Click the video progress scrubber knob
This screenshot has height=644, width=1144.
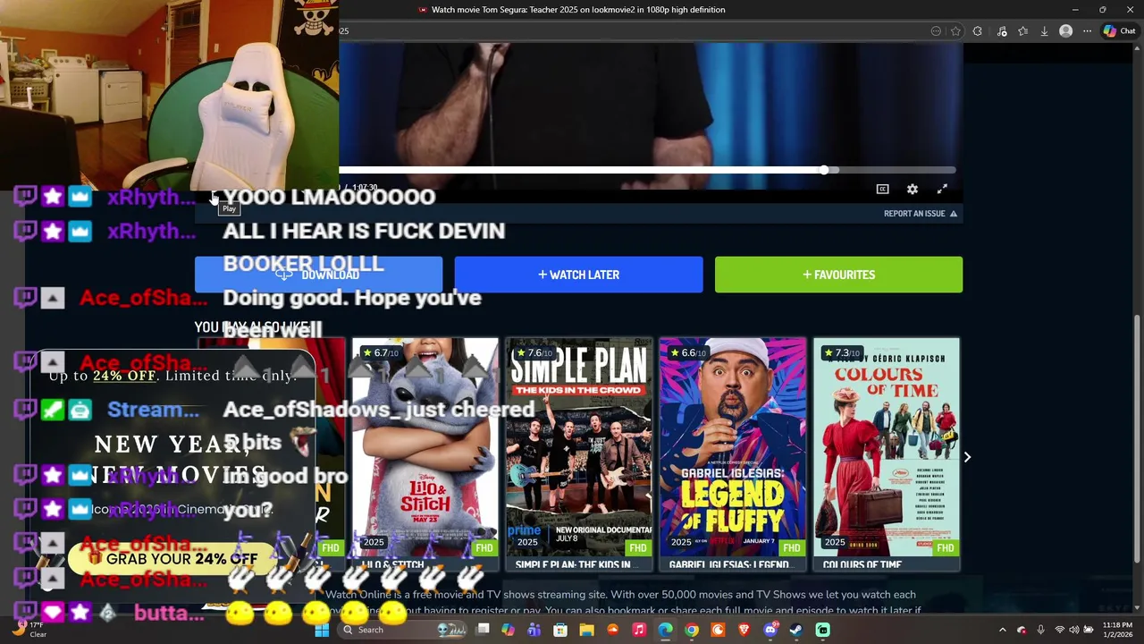pyautogui.click(x=824, y=170)
